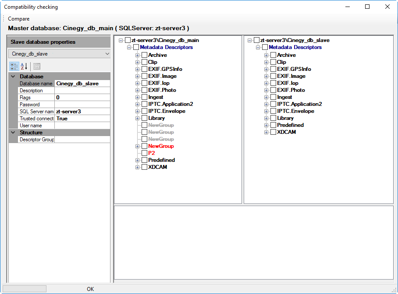Image resolution: width=398 pixels, height=294 pixels.
Task: Check the zt-server3\Cinegy_db_main root checkbox
Action: 128,40
